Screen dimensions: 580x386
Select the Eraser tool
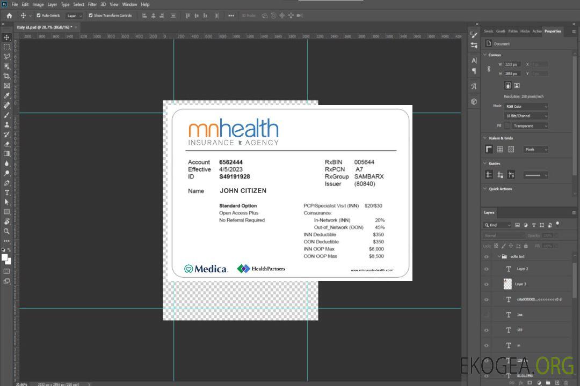tap(6, 144)
